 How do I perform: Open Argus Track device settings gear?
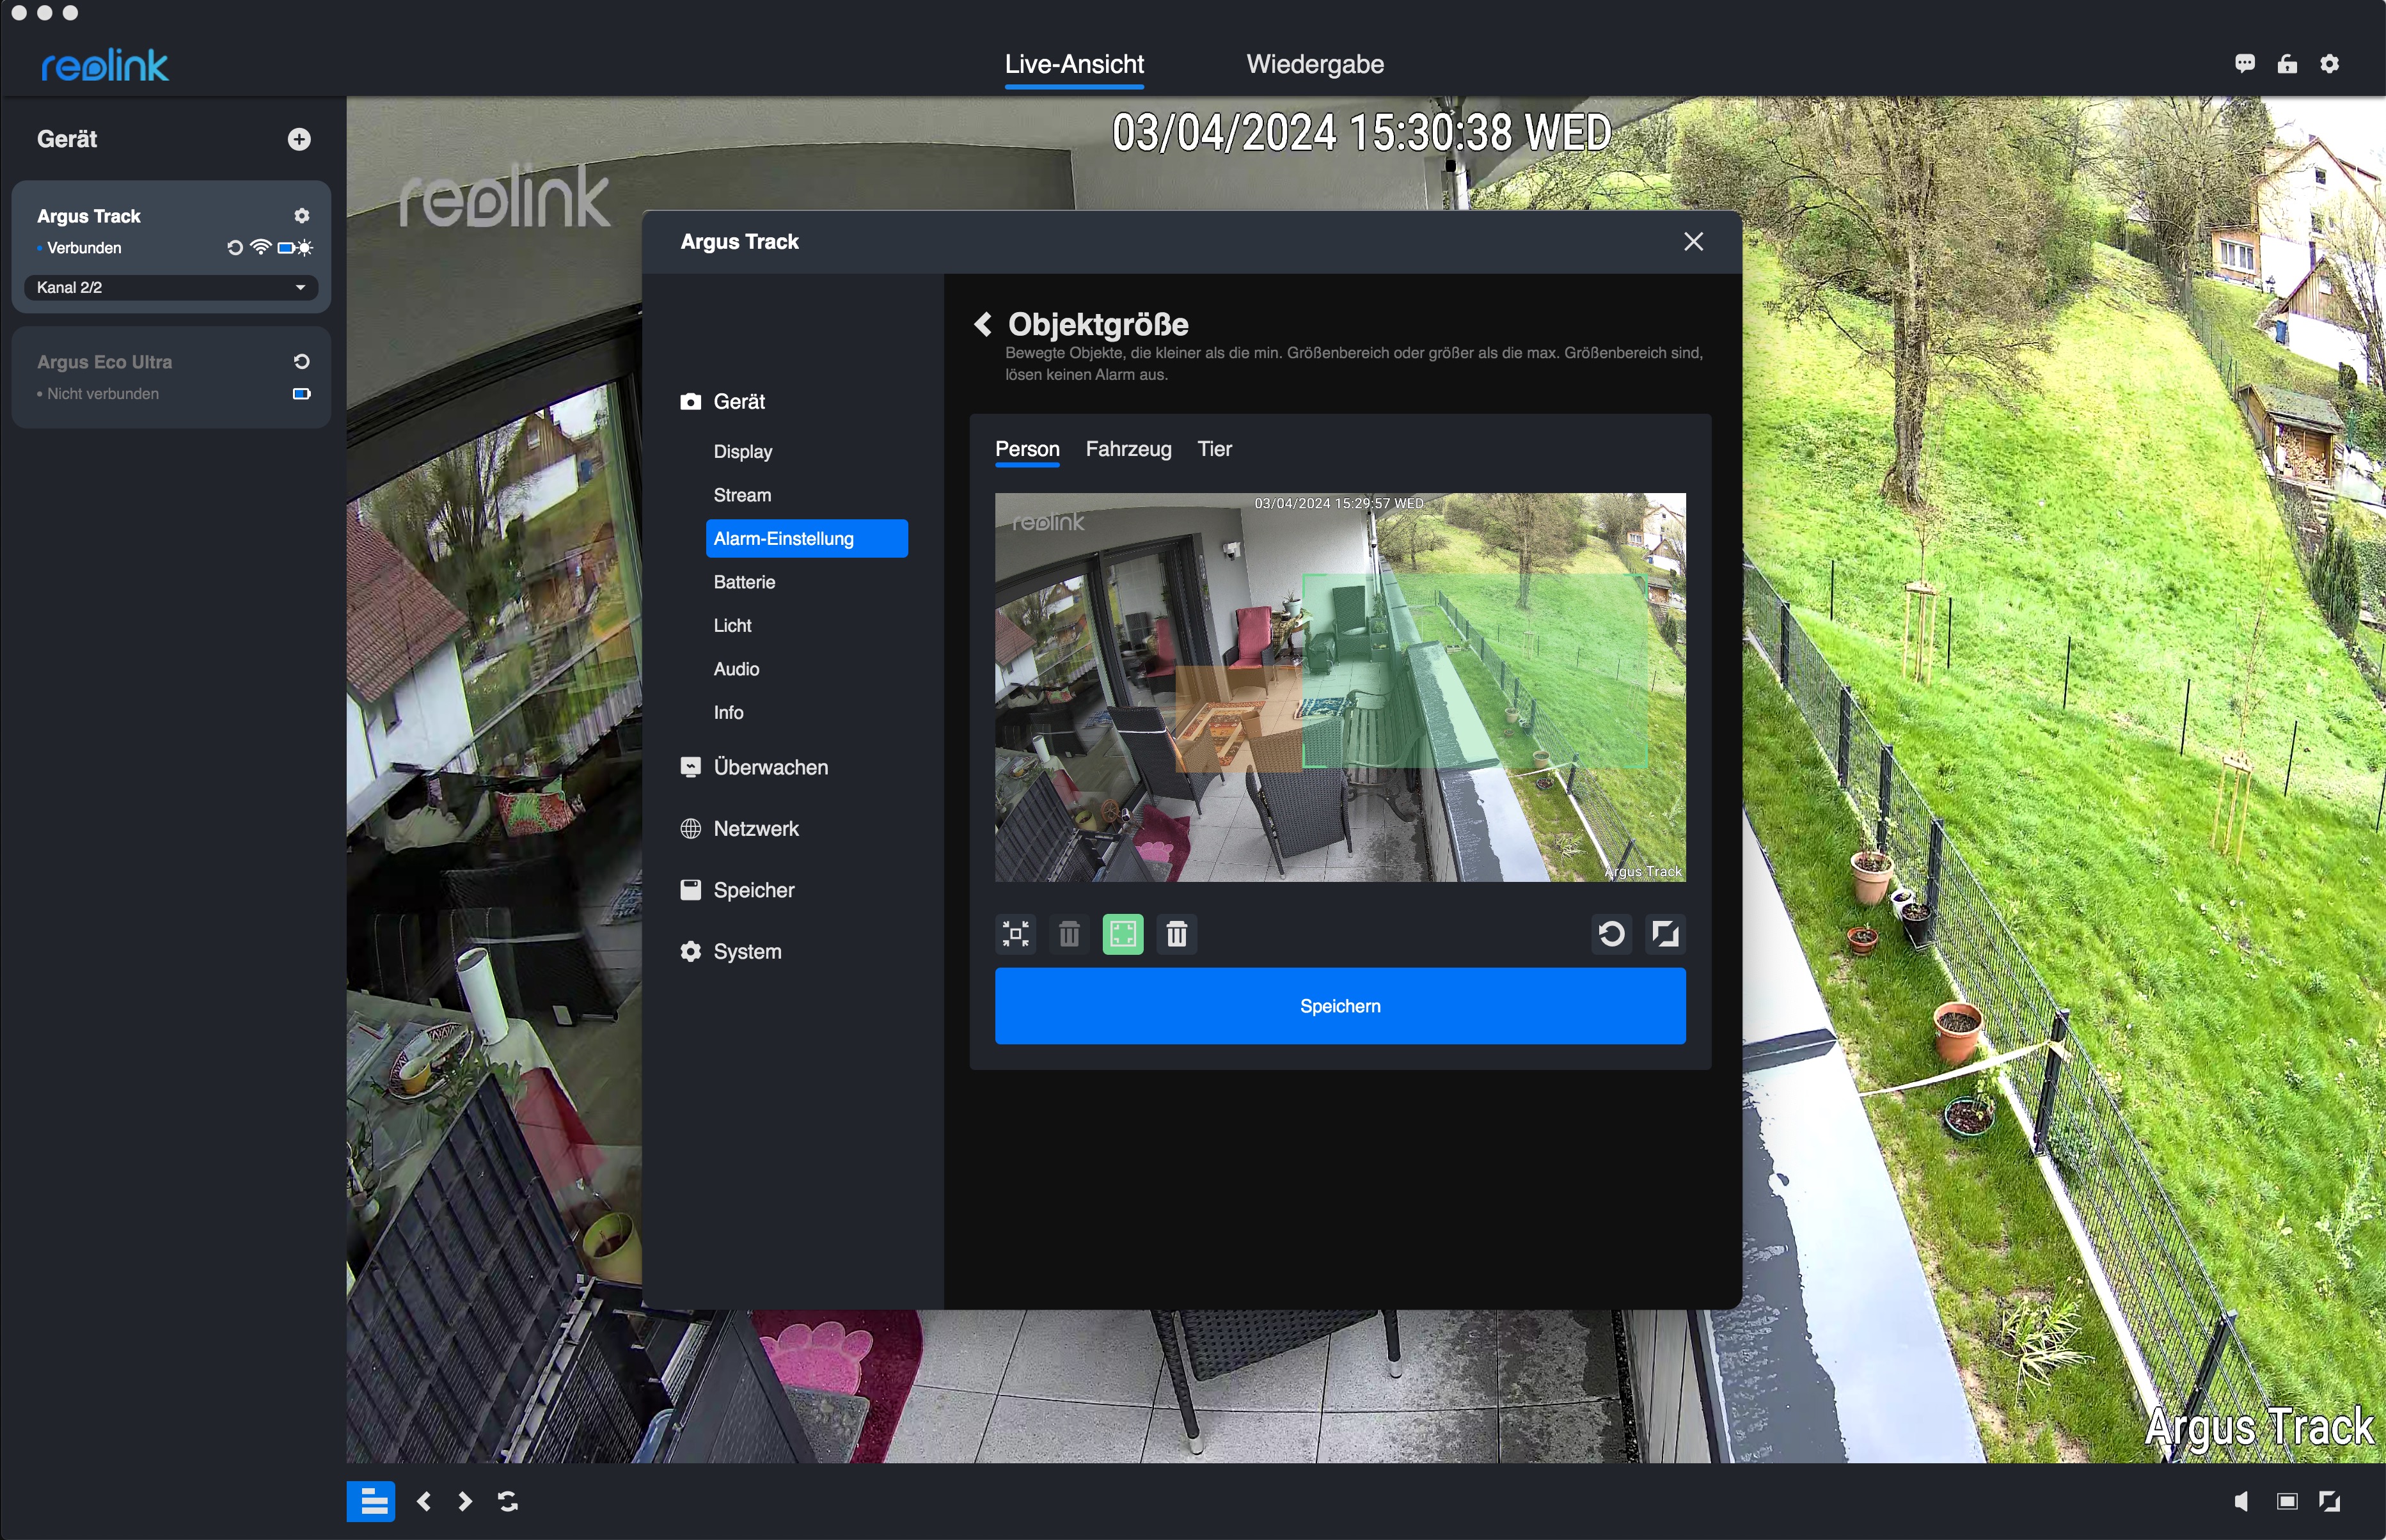302,216
